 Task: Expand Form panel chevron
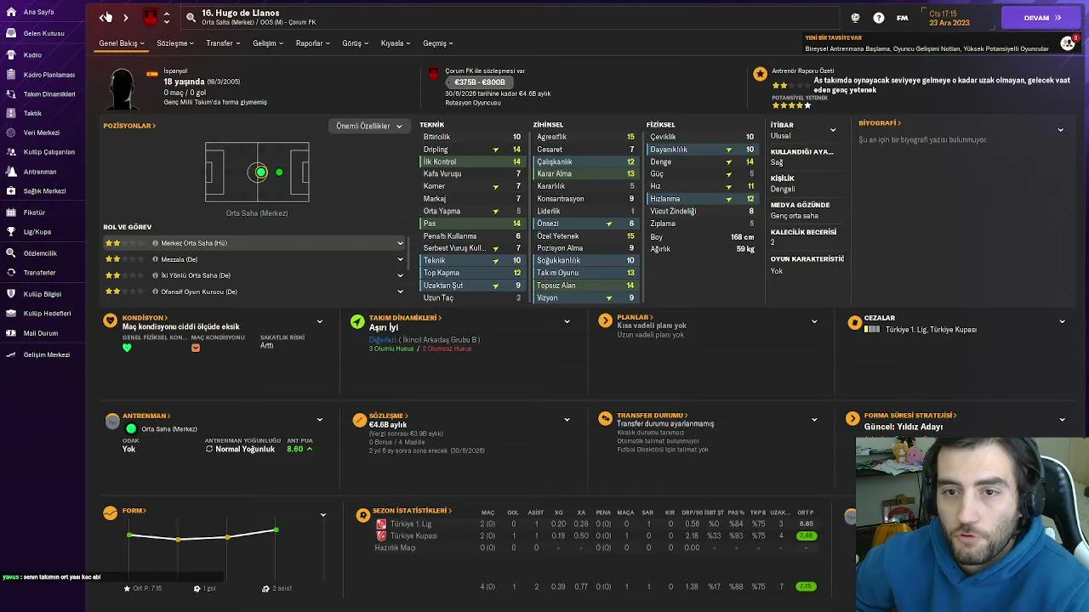click(322, 514)
